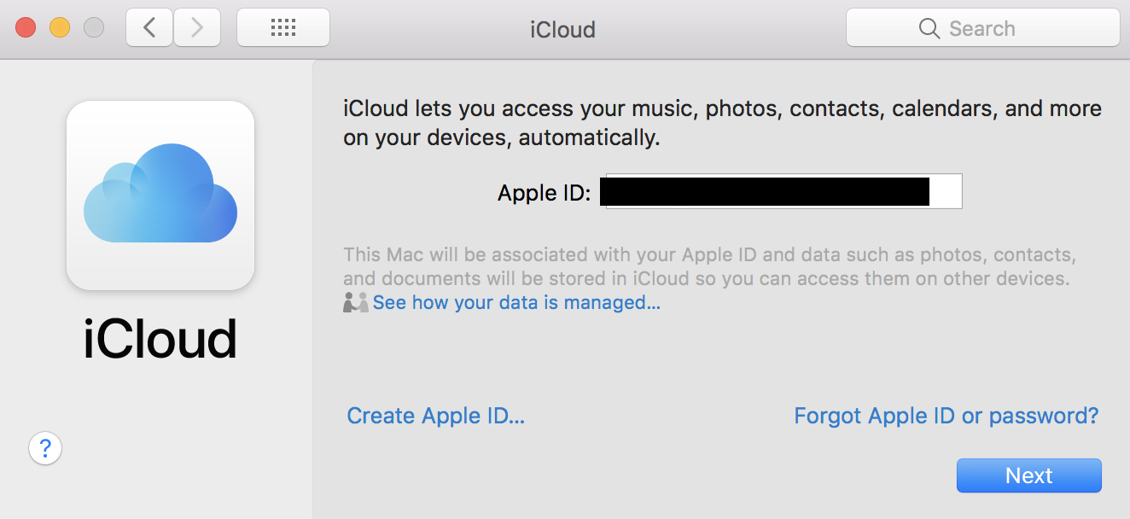This screenshot has width=1130, height=519.
Task: Click the forward navigation arrow
Action: tap(197, 28)
